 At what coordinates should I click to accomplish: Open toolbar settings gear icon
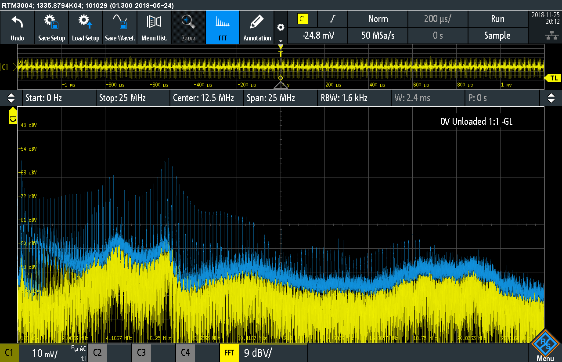281,27
